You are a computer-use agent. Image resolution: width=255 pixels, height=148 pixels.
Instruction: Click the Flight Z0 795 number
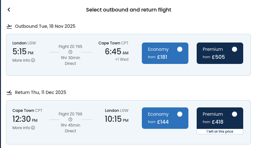[70, 47]
